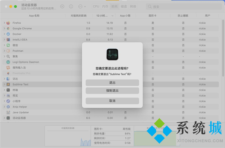Click the 8.8 energy impact for IntelliJ
The image size is (225, 148).
88,40
